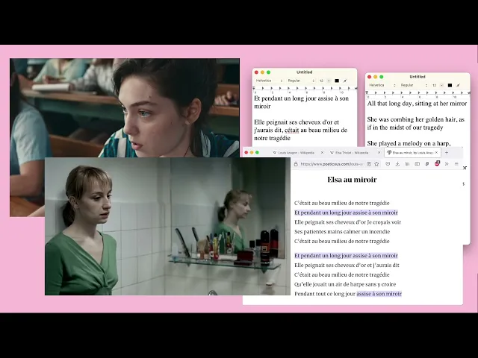This screenshot has width=478, height=358.
Task: Open the downloads arrow icon
Action: [x=397, y=164]
